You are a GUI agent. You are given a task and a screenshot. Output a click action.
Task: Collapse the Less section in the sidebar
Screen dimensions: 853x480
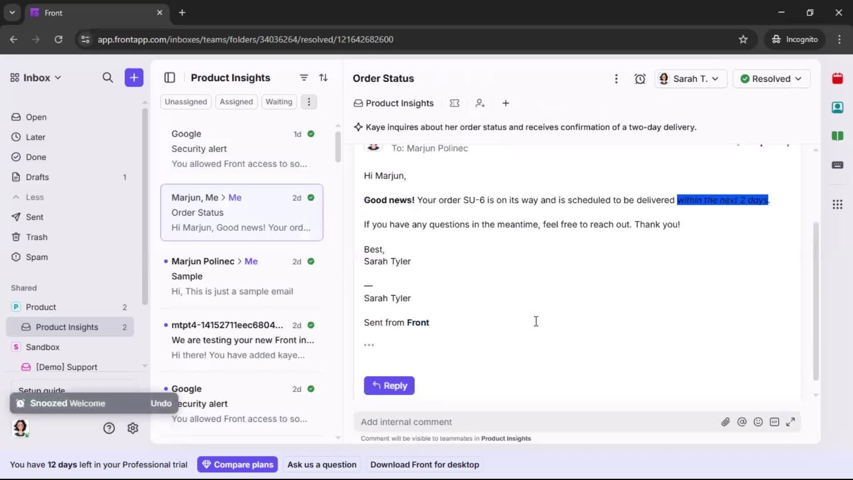[x=28, y=197]
